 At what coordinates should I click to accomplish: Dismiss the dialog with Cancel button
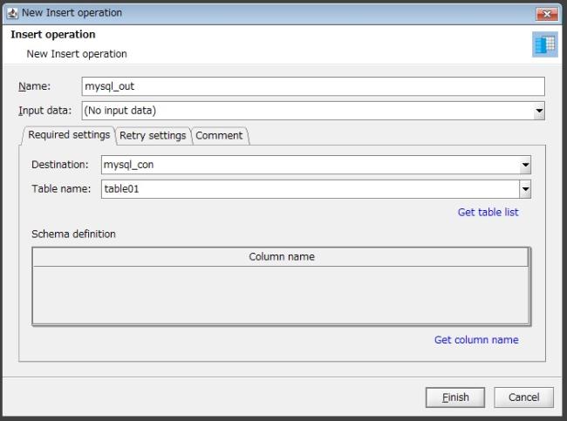tap(523, 397)
